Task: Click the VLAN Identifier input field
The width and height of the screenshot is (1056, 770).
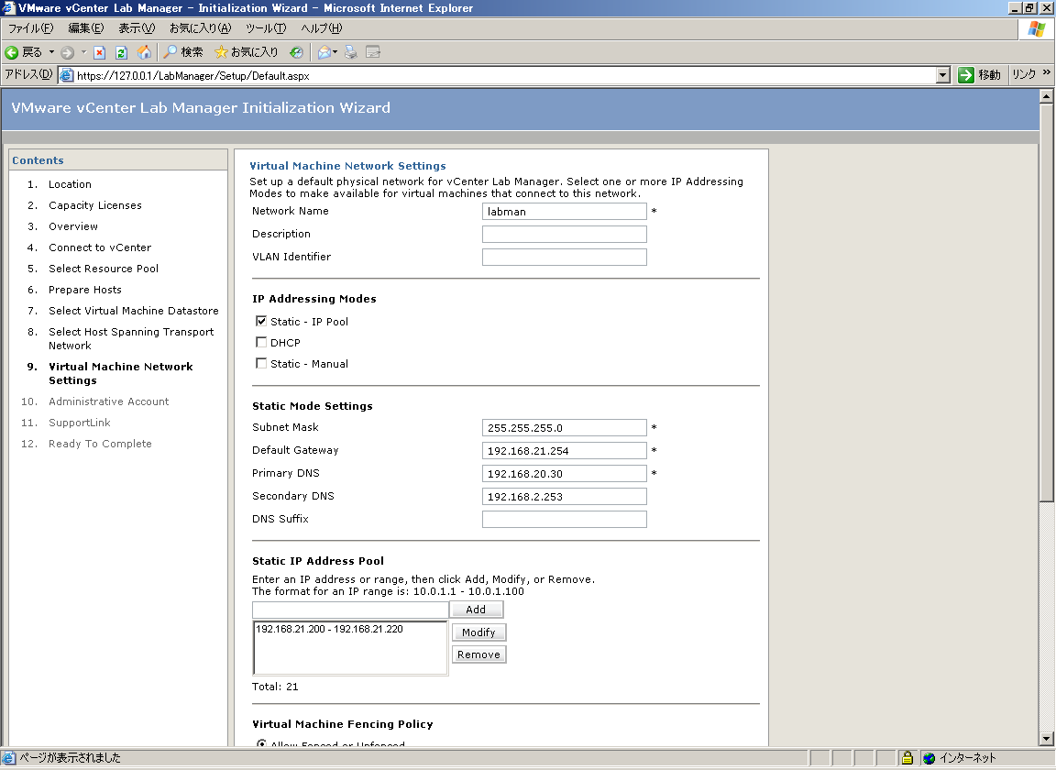Action: (565, 258)
